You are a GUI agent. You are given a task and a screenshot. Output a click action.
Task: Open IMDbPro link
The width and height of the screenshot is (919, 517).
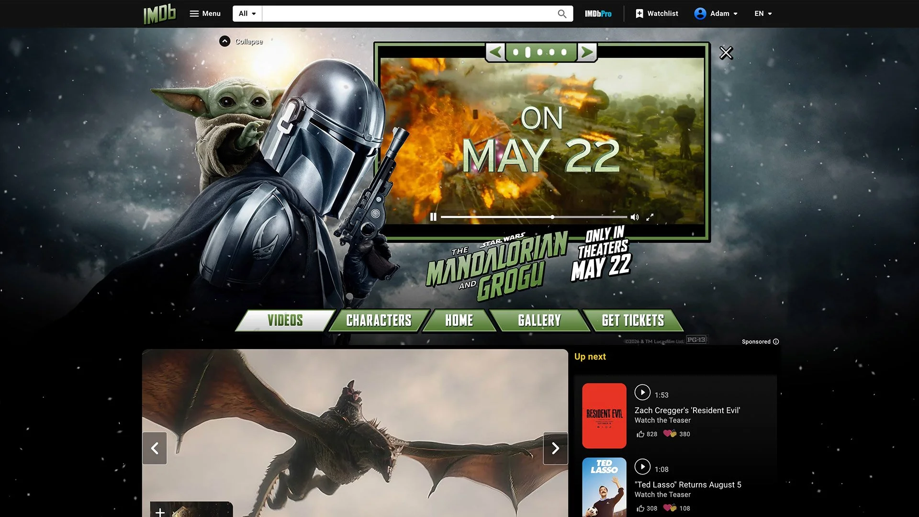pos(598,13)
